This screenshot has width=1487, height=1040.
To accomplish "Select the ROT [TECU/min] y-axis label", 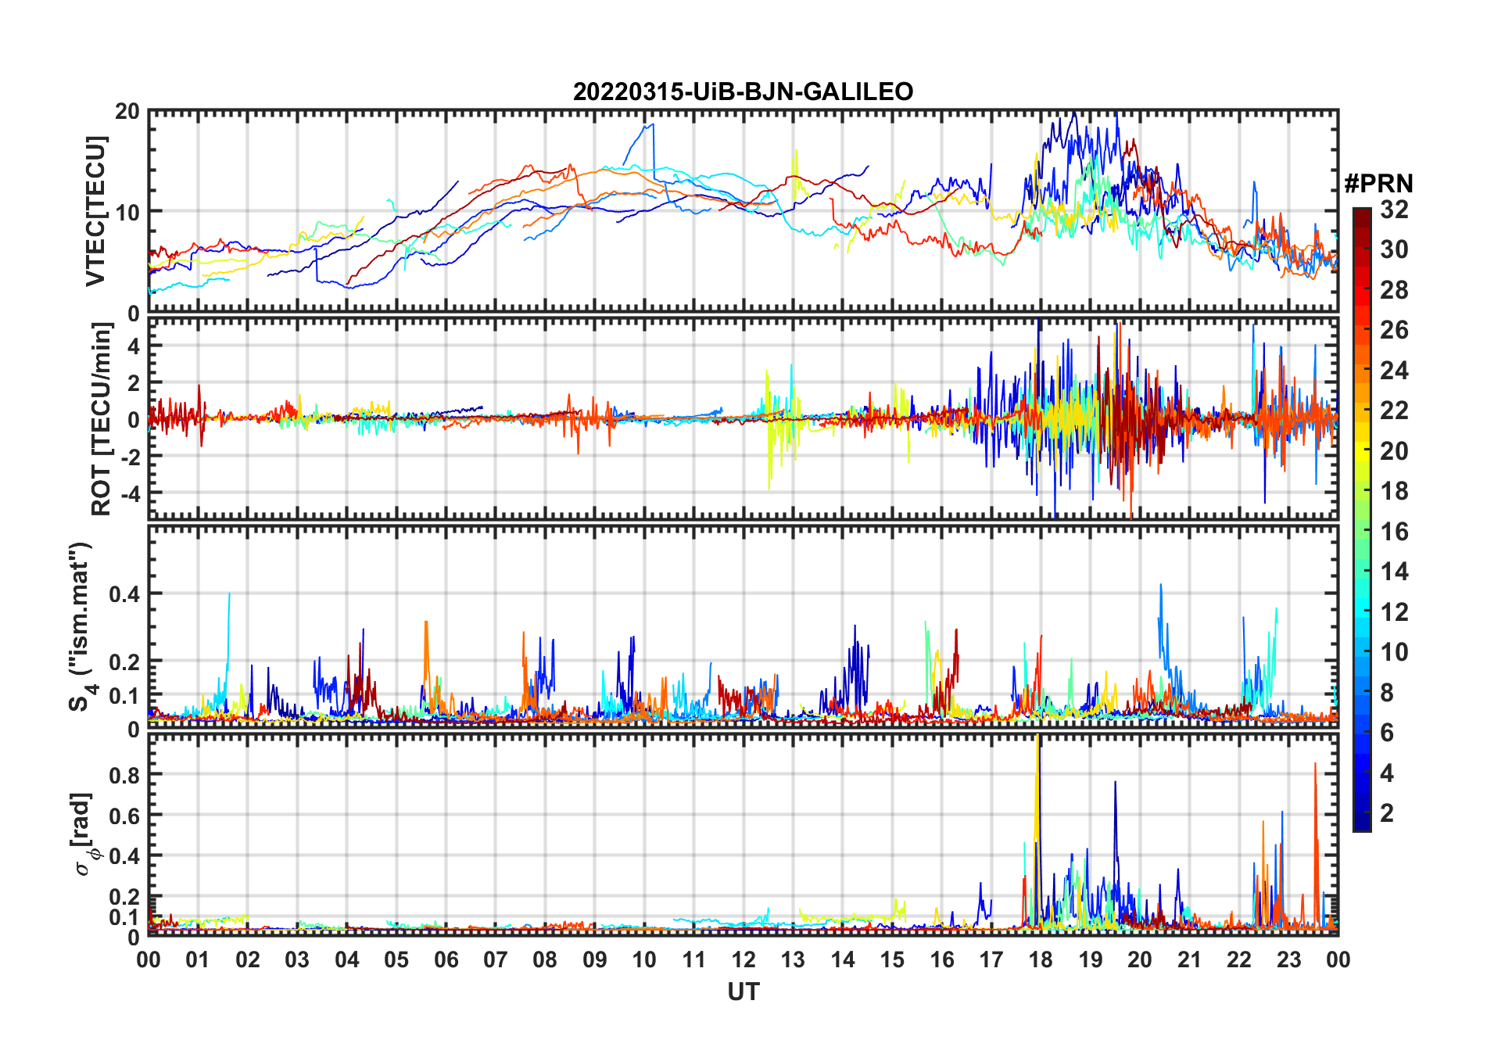I will click(101, 420).
